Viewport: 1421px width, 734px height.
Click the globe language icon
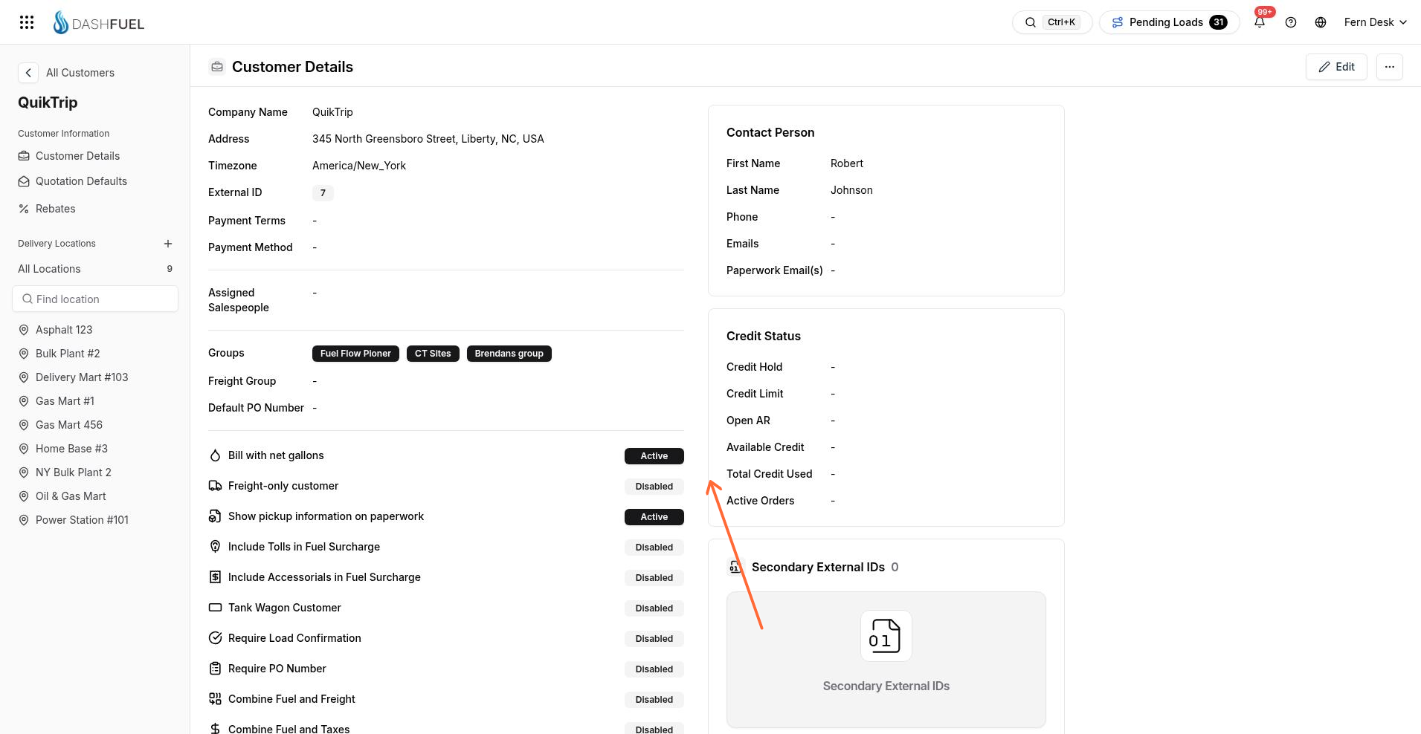click(x=1321, y=22)
